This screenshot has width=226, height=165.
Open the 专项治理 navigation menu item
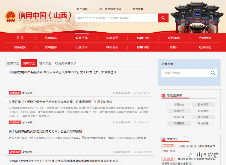pyautogui.click(x=205, y=38)
